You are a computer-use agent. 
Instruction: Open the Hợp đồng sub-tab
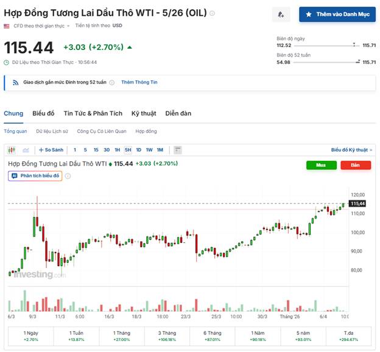146,131
